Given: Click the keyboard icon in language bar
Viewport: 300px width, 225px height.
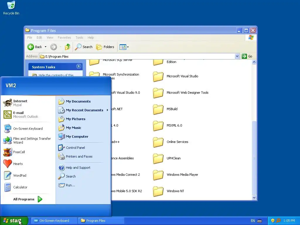Looking at the screenshot, I should (x=260, y=221).
